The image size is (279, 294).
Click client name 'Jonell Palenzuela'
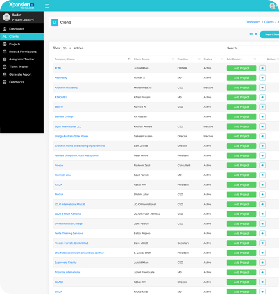point(144,273)
